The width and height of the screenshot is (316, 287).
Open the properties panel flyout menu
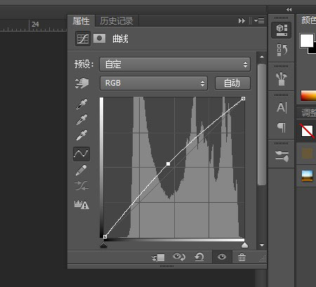point(259,20)
